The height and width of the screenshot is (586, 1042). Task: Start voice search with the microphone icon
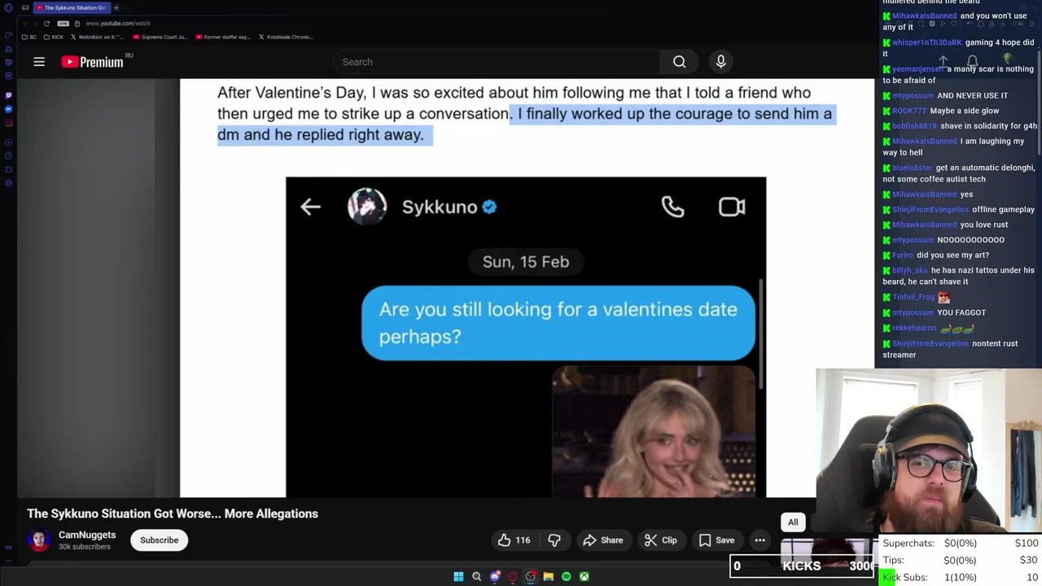point(720,62)
